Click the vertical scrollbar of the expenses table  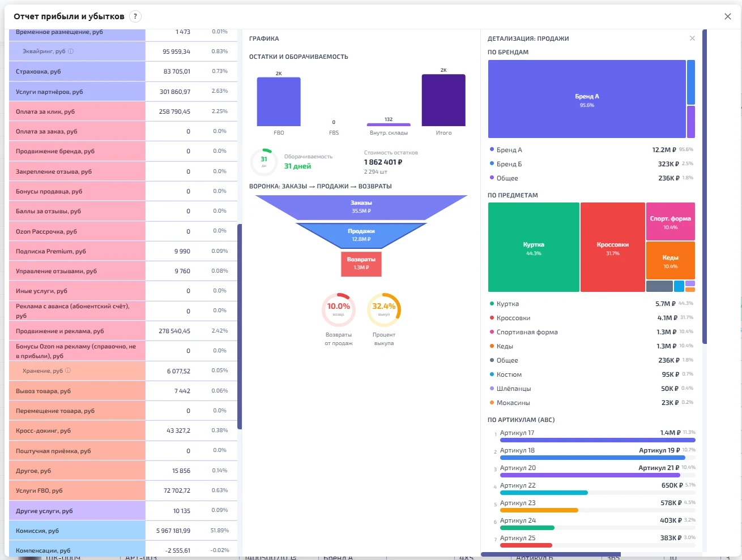240,326
